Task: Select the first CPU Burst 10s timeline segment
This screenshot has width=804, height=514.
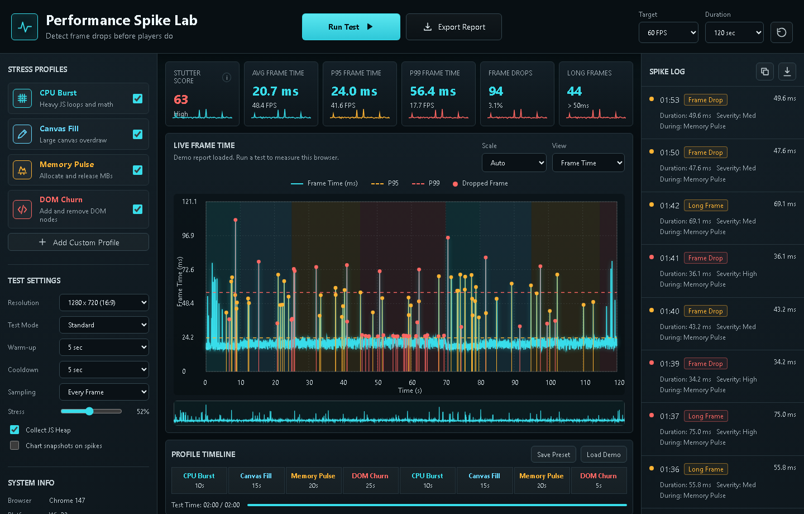Action: click(x=199, y=480)
